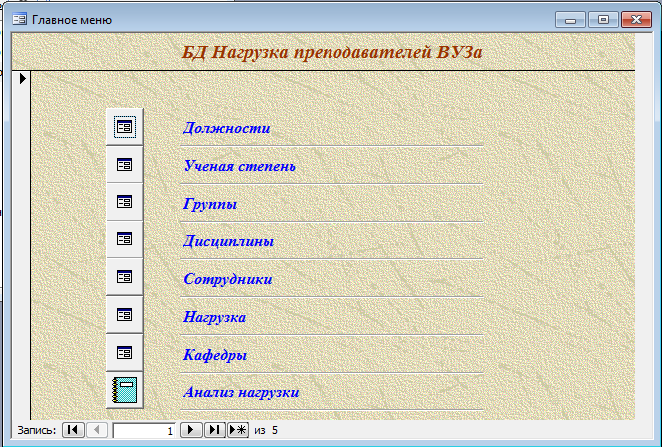
Task: Create a new record with the asterisk button
Action: tap(238, 430)
